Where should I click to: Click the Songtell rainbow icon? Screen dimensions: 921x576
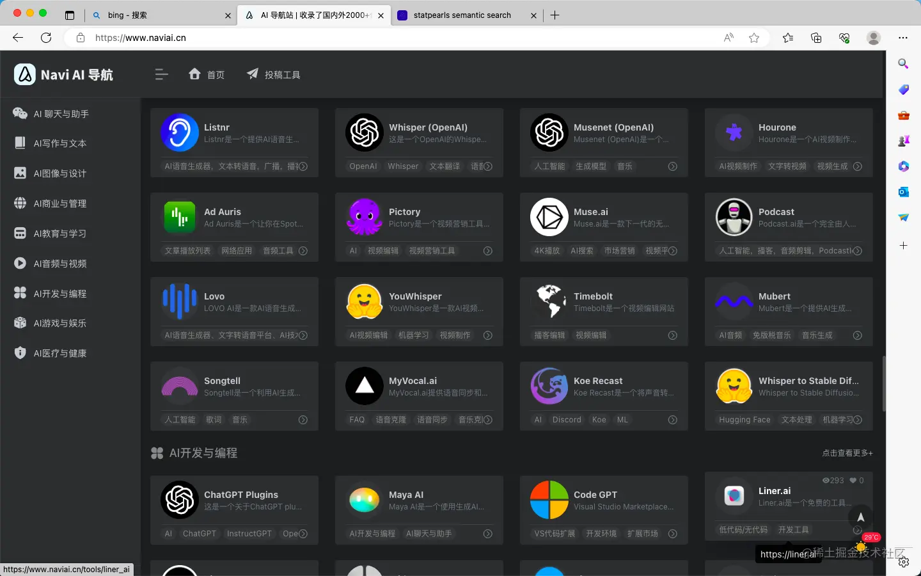(x=180, y=386)
